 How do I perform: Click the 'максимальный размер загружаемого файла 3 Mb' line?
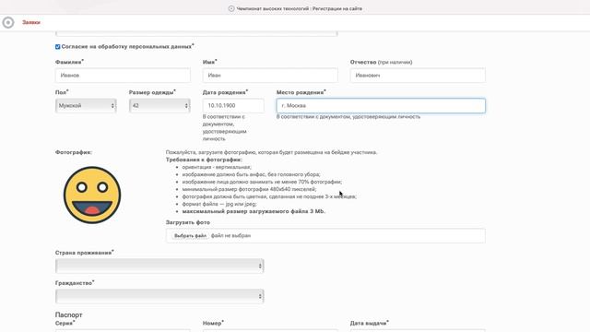(254, 211)
